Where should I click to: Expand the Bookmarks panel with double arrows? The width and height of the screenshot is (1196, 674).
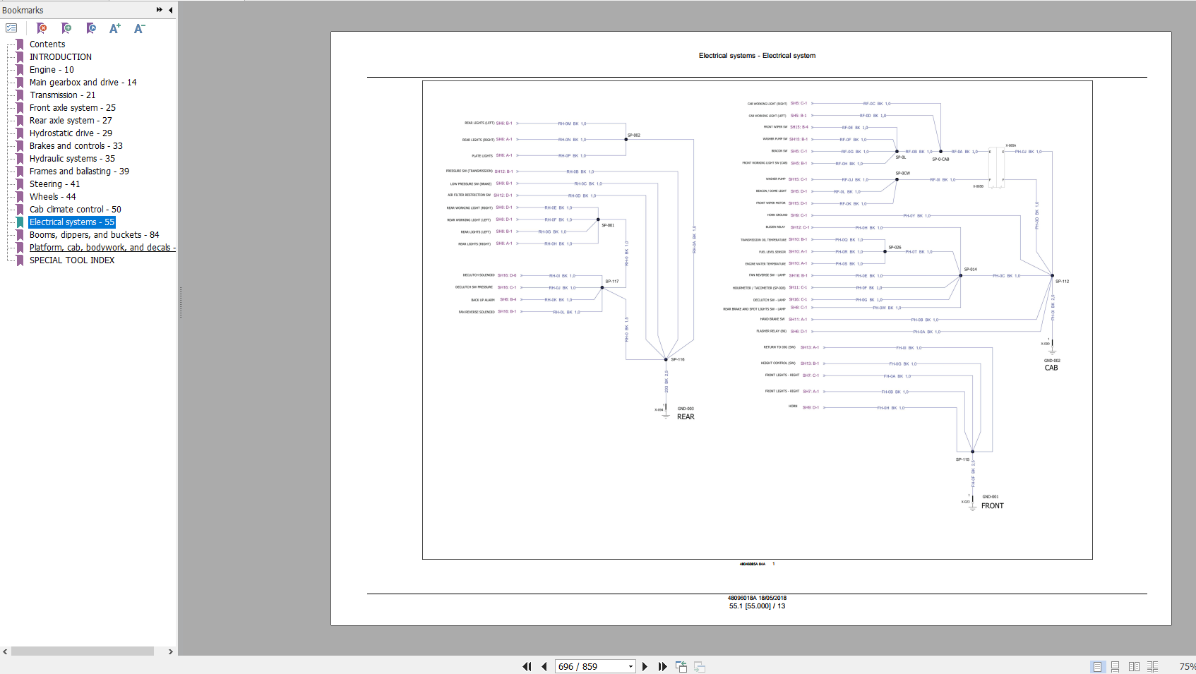[160, 10]
